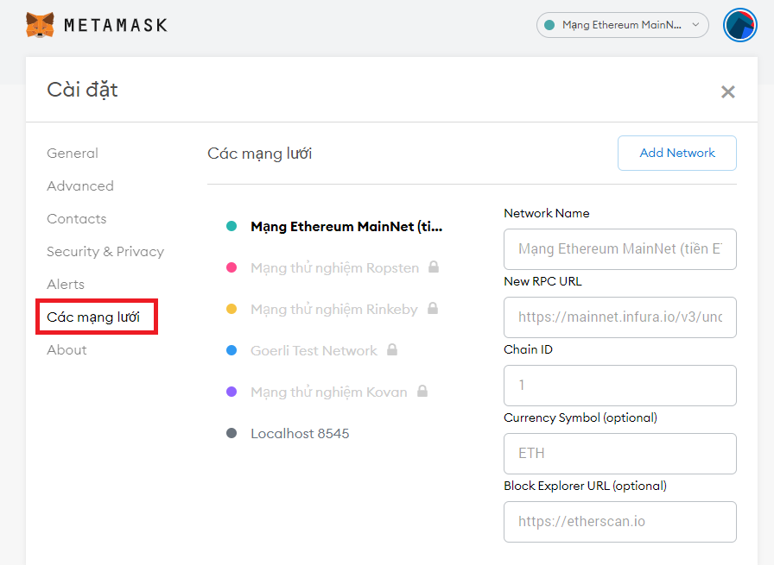Image resolution: width=774 pixels, height=565 pixels.
Task: Click the Currency Symbol input field
Action: click(x=620, y=454)
